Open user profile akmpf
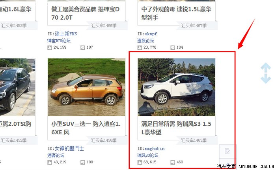The width and height of the screenshot is (276, 170). tap(151, 34)
